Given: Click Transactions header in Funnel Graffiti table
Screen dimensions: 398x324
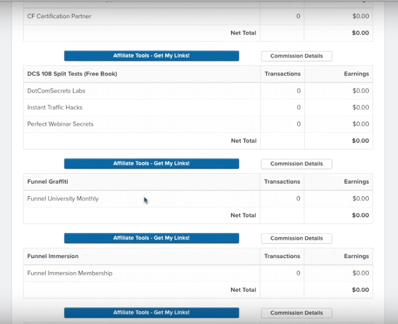Looking at the screenshot, I should point(282,182).
